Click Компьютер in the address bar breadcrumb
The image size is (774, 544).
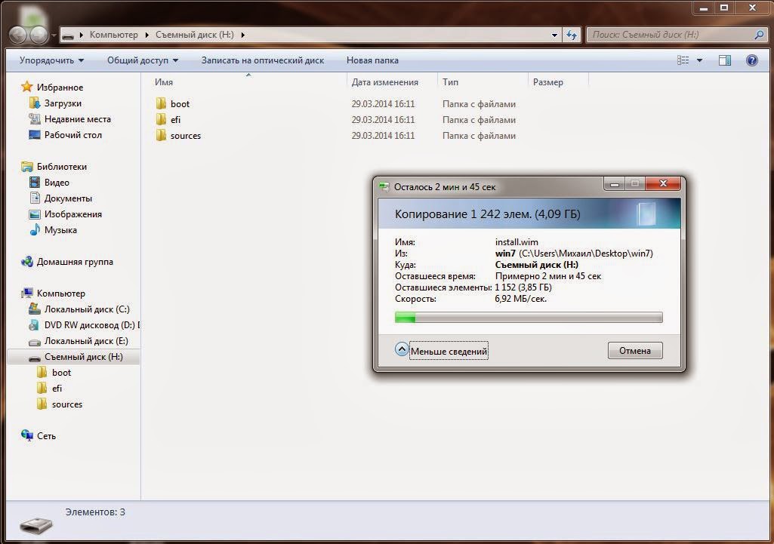point(113,35)
